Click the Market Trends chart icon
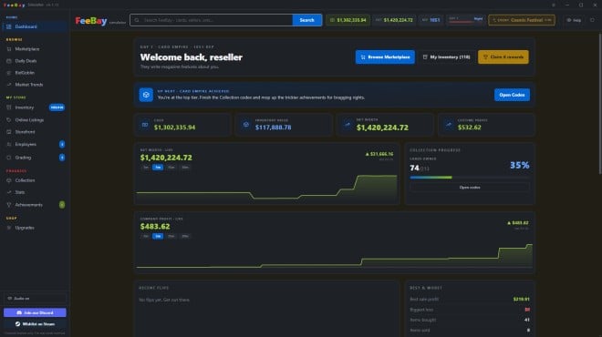The height and width of the screenshot is (337, 602). click(9, 85)
